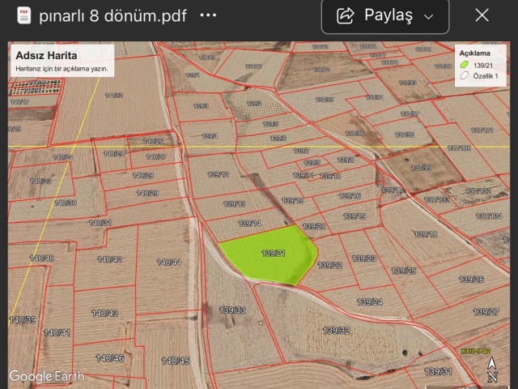518x389 pixels.
Task: Click parcel label 139/19
Action: (x=355, y=216)
